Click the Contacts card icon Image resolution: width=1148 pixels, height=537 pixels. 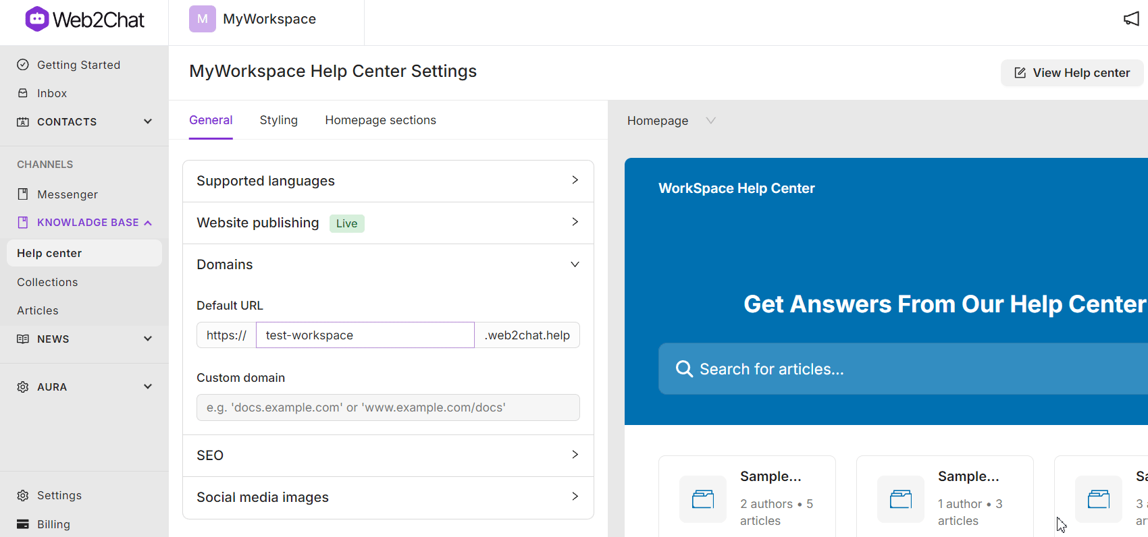click(x=23, y=122)
